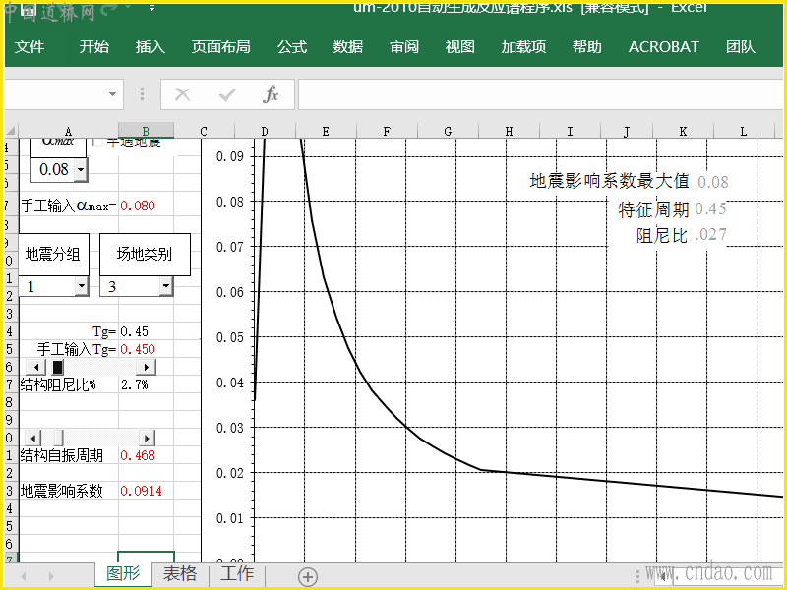This screenshot has width=787, height=590.
Task: Switch to the 开始 ribbon tab
Action: 93,46
